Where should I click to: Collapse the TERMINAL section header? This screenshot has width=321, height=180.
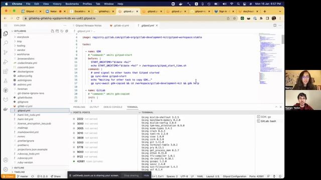(x=147, y=112)
